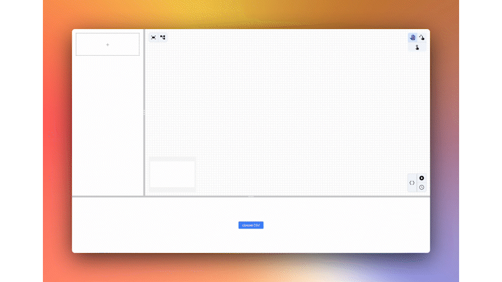Click the auto-layout tree icon
Screen dimensions: 502x282
[163, 37]
